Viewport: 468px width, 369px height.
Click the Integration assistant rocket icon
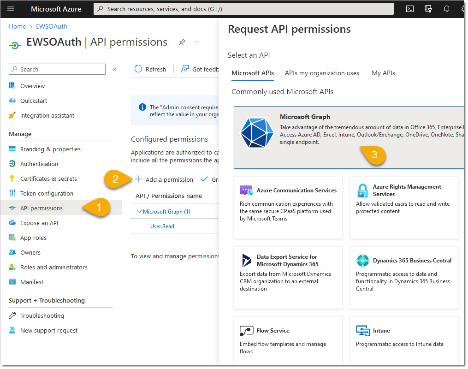pyautogui.click(x=12, y=115)
